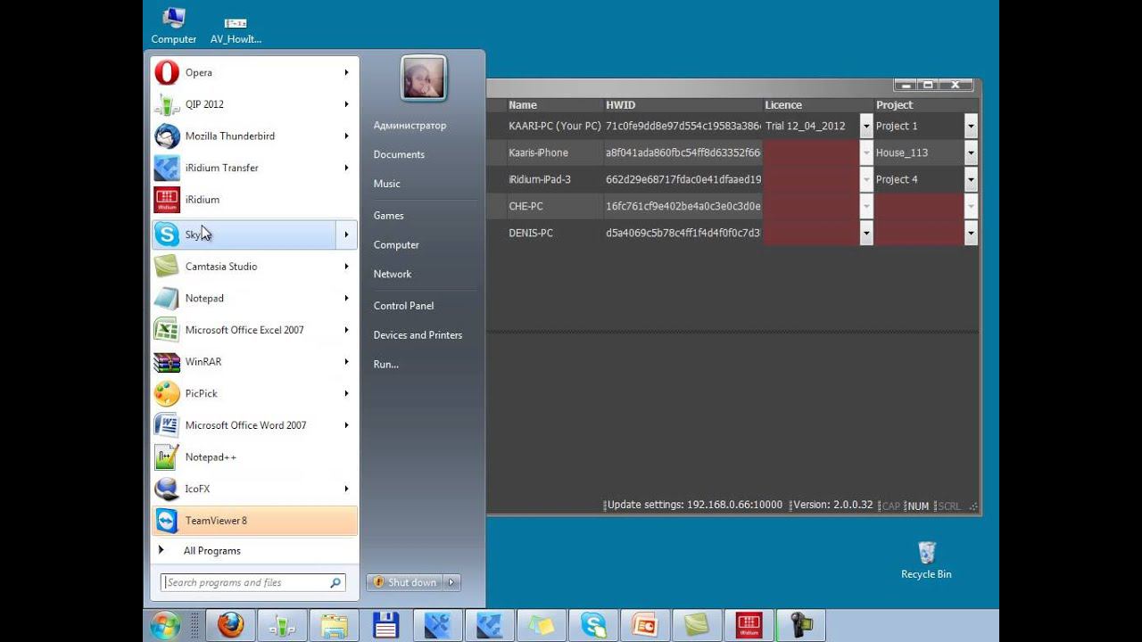The width and height of the screenshot is (1142, 642).
Task: Click the Trial 12_04_2012 licence value
Action: coord(805,126)
